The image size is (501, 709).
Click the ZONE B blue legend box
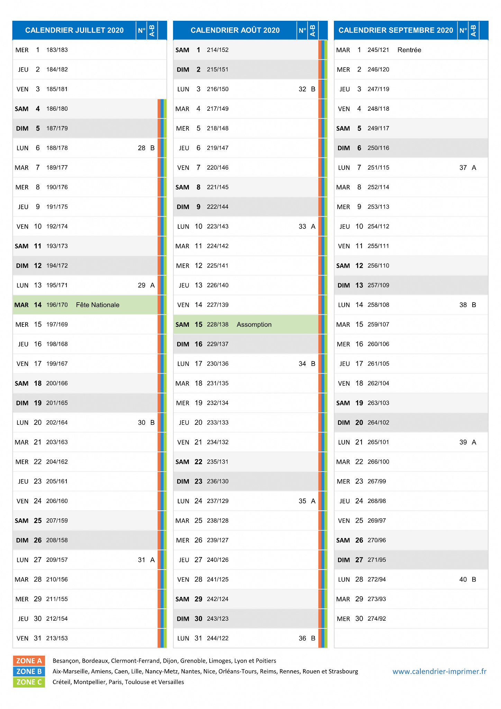(29, 671)
